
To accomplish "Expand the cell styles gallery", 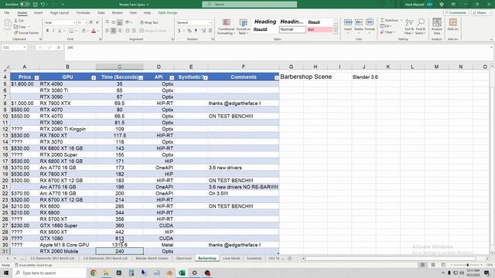I will click(336, 32).
